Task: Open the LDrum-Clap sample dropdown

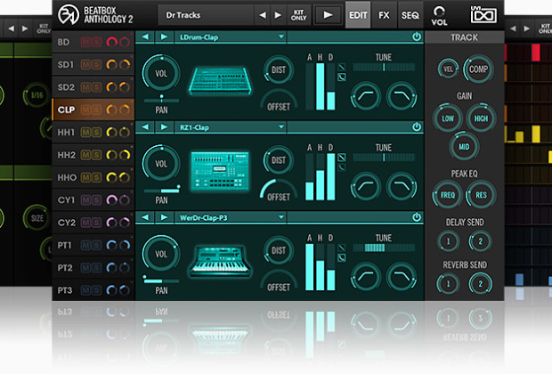Action: [231, 37]
